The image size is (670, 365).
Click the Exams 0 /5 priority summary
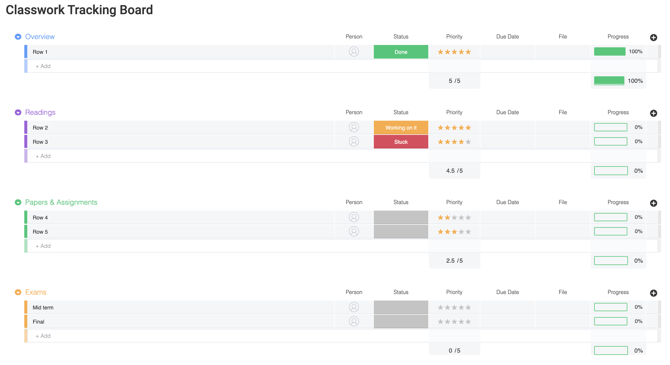point(454,351)
